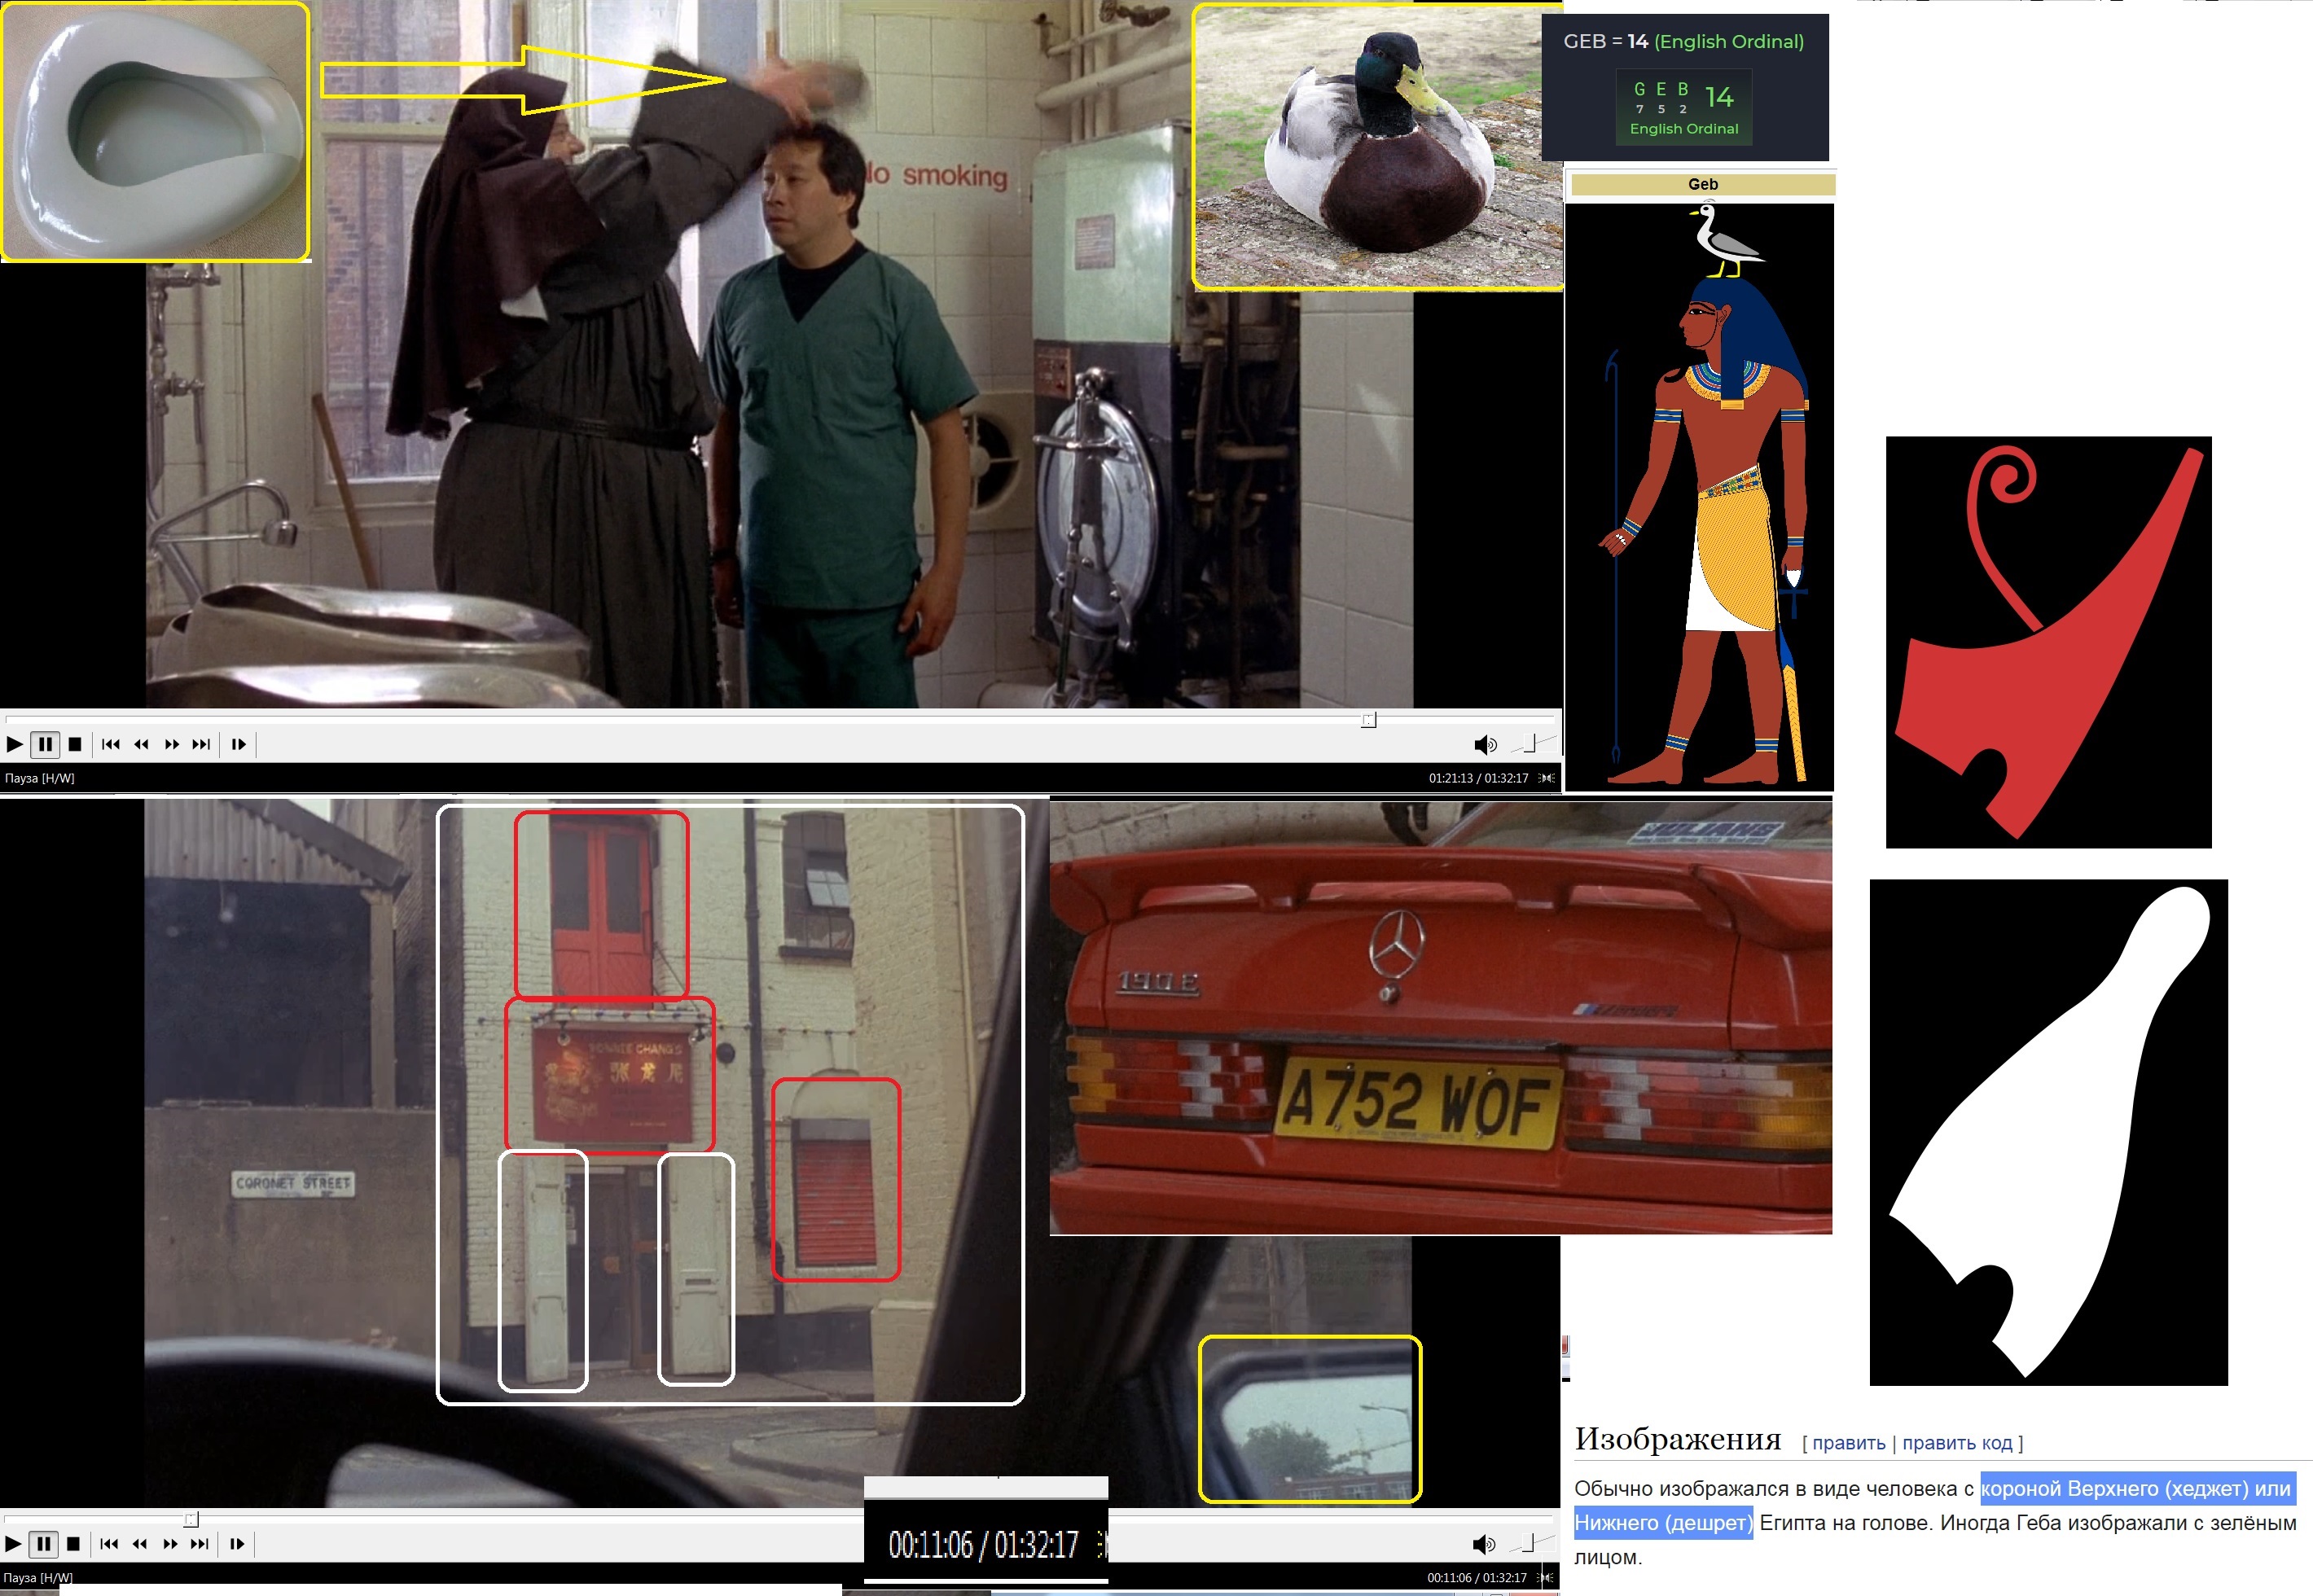
Task: Open the 'править код' edit source link
Action: click(1957, 1443)
